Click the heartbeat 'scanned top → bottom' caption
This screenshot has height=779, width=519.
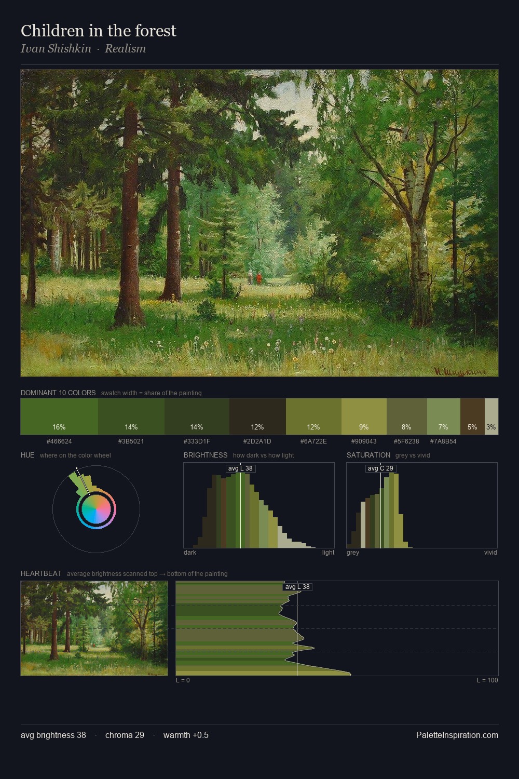click(x=147, y=574)
